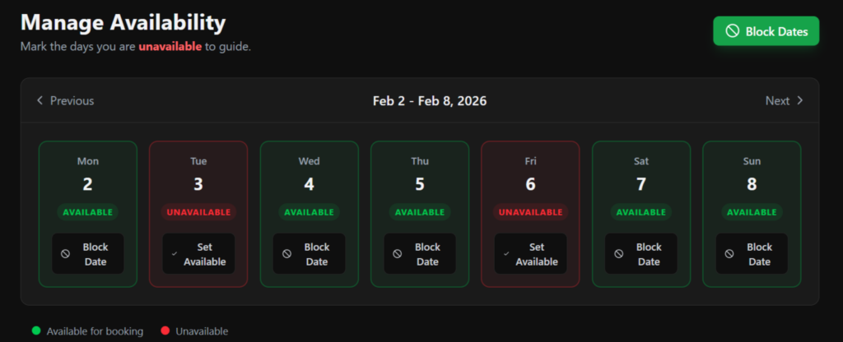The image size is (843, 342).
Task: Click block icon on Wednesday 4 card
Action: [x=286, y=254]
